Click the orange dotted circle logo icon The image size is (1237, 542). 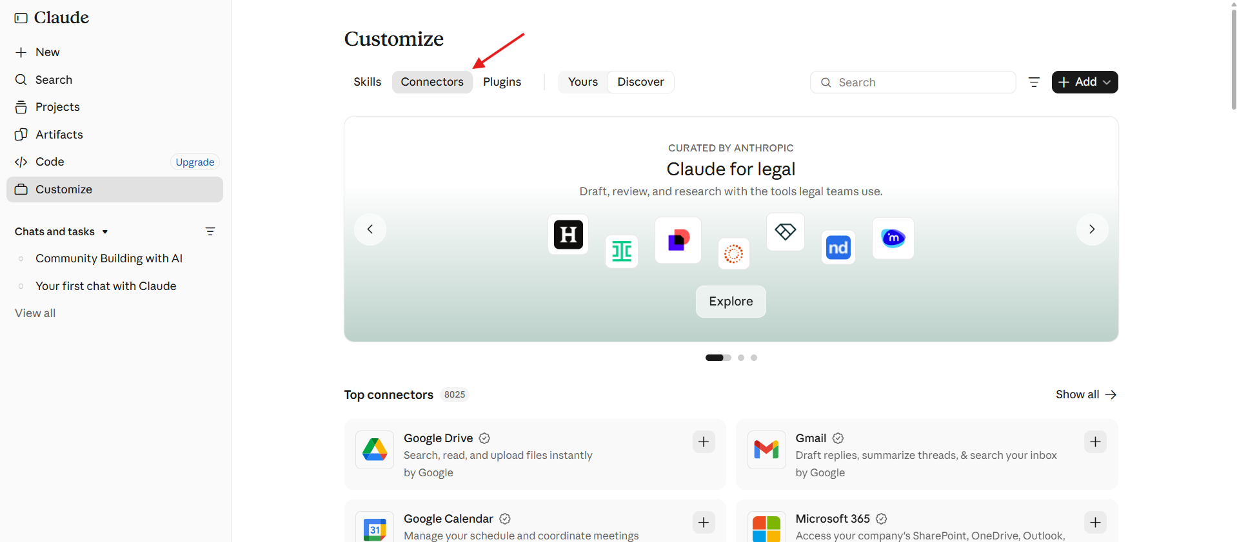coord(734,254)
